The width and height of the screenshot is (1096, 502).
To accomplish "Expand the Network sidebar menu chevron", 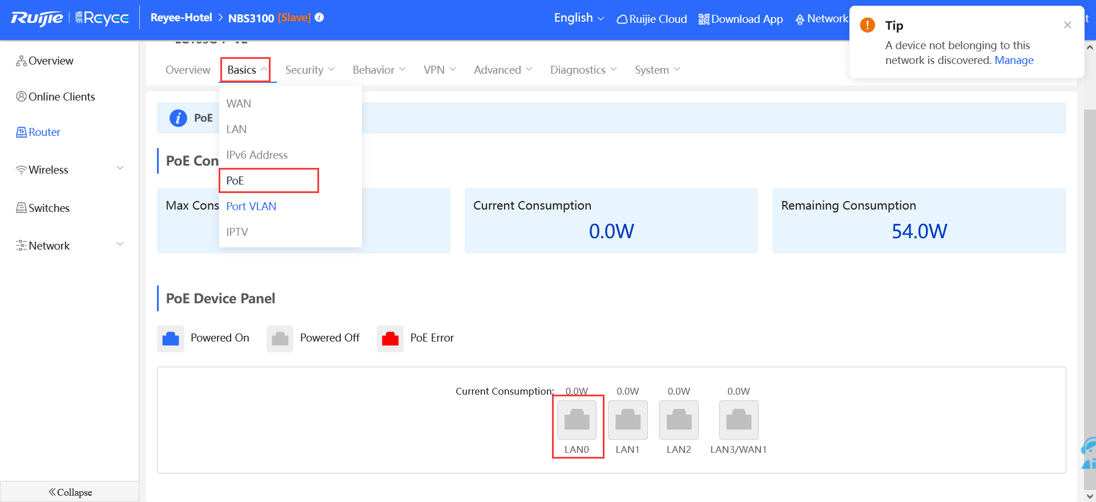I will point(120,244).
